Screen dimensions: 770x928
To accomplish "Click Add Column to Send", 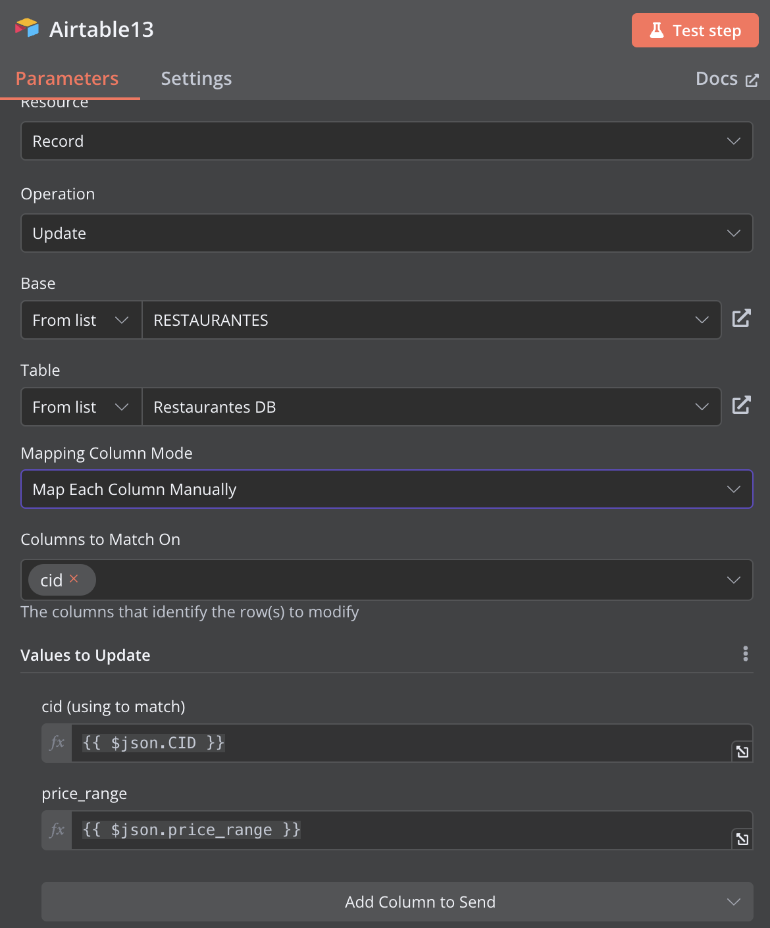I will pyautogui.click(x=398, y=902).
